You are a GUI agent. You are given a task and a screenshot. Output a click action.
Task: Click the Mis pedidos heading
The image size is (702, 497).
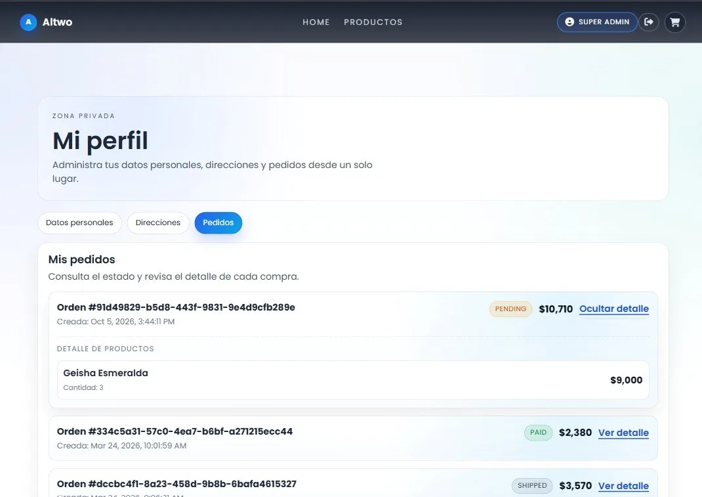click(81, 259)
